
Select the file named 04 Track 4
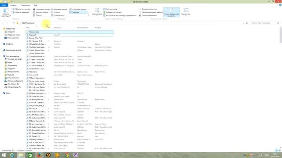pos(33,109)
